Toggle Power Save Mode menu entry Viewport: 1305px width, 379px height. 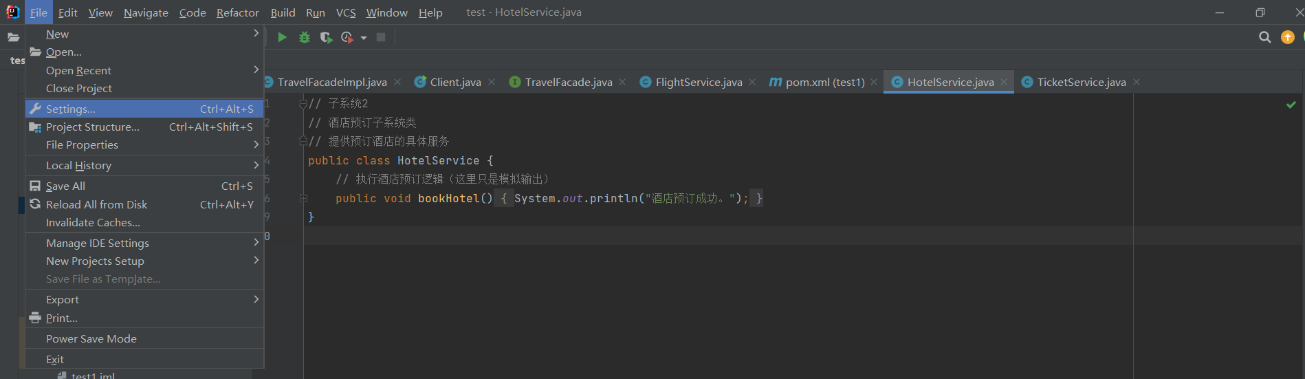point(144,338)
